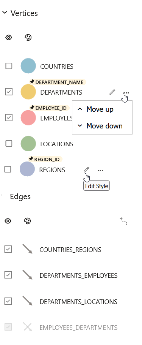Screen dimensions: 142x345
Task: Click the REGION_ID pinned label tag
Action: coord(45,159)
